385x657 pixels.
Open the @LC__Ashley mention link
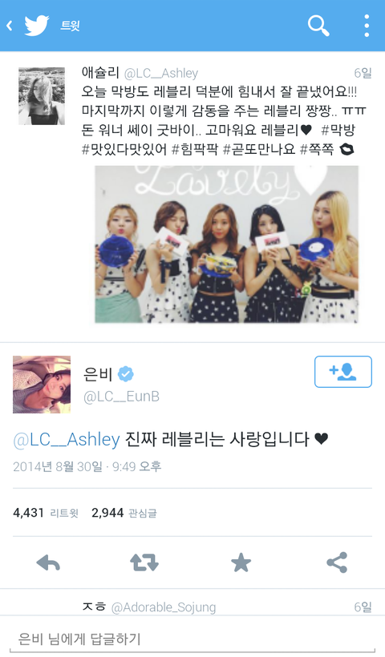(67, 440)
